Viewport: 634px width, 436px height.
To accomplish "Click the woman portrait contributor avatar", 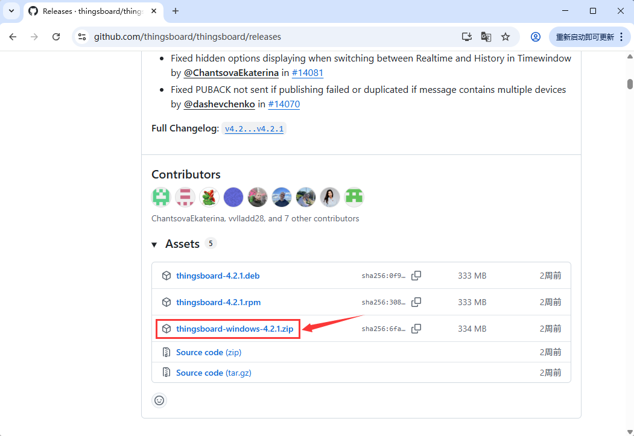I will tap(330, 197).
